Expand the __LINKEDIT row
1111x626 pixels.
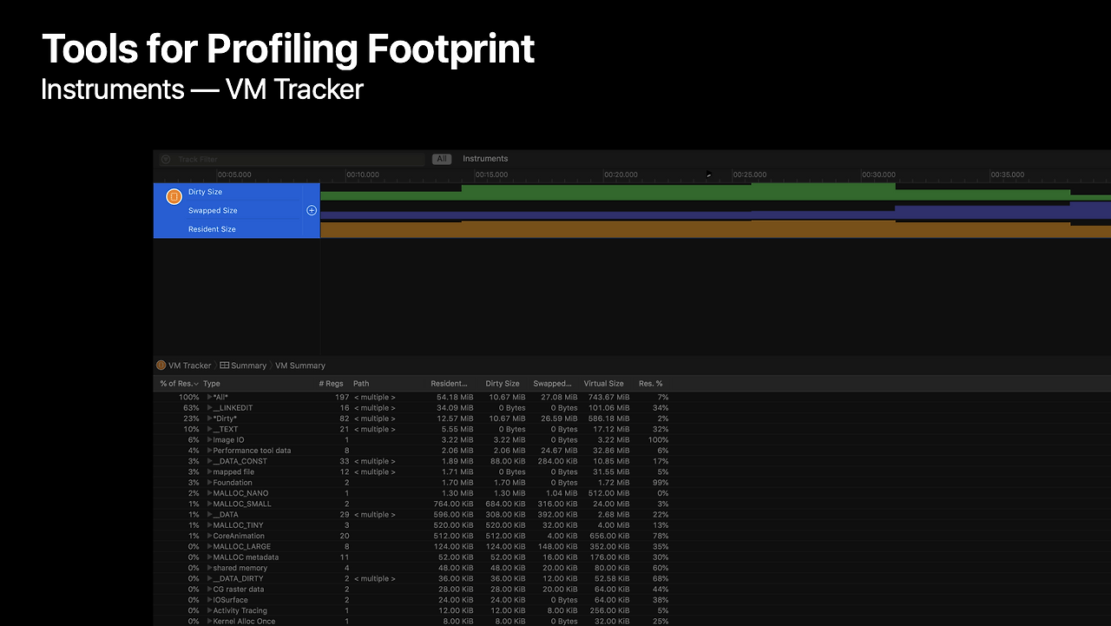pos(209,408)
